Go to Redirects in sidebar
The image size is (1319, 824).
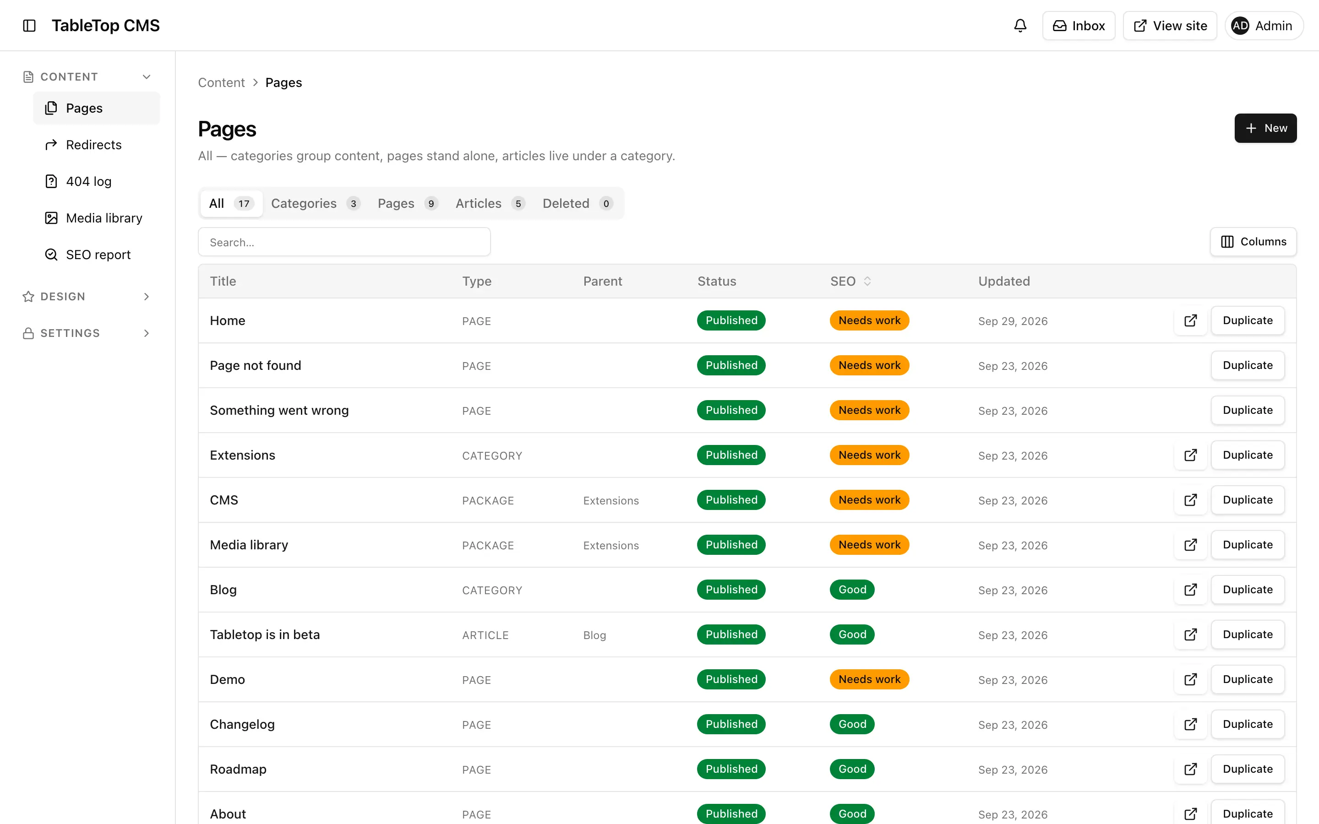coord(97,145)
